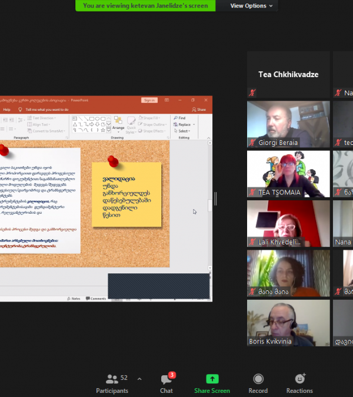Open the Shape Effects dropdown

pyautogui.click(x=152, y=131)
